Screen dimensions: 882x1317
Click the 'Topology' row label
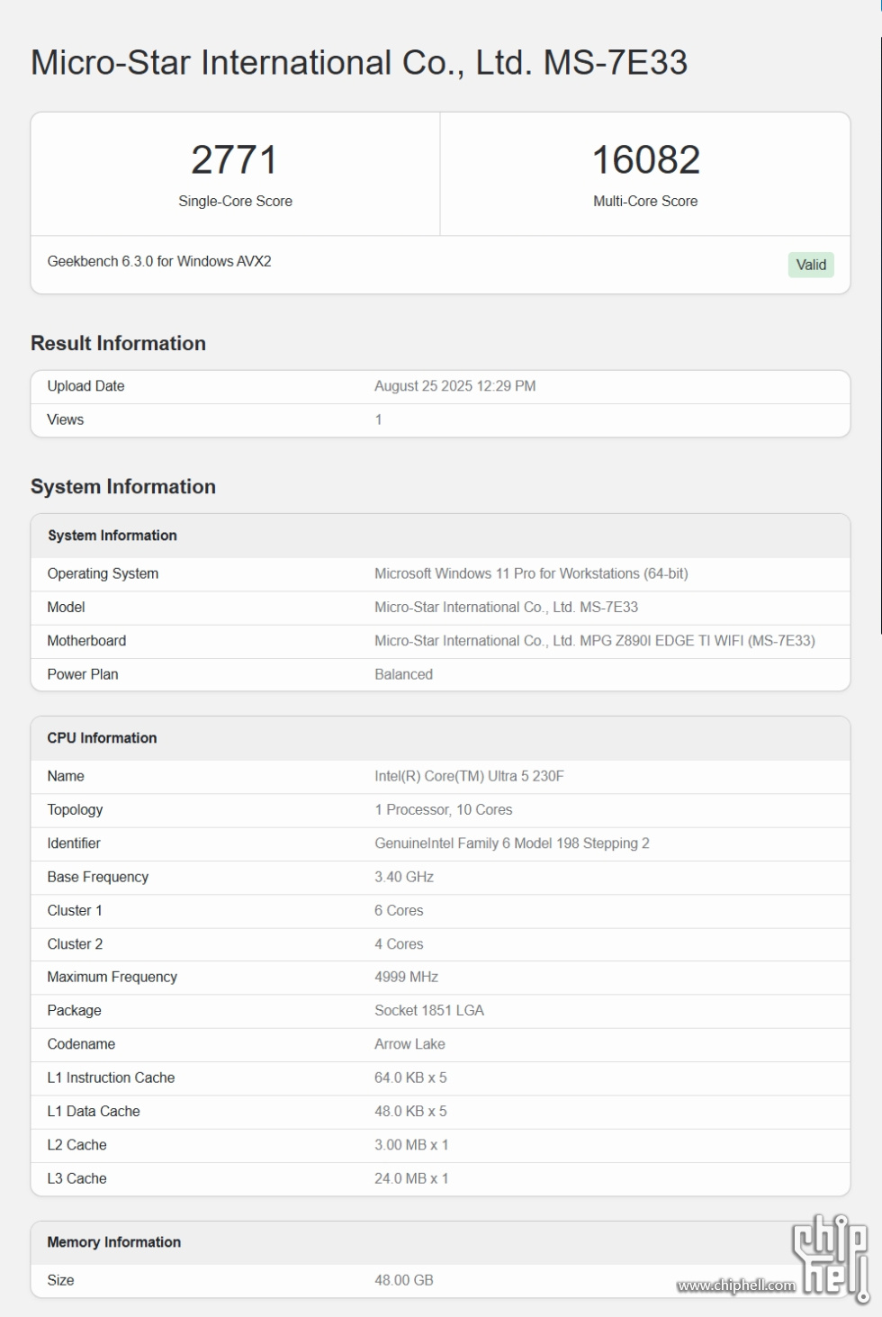(75, 810)
